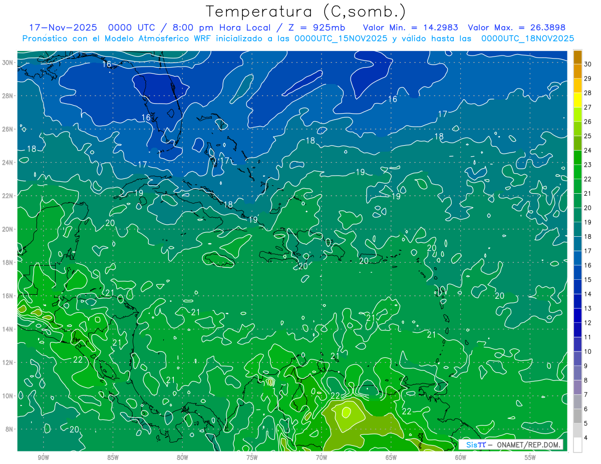Click the "24N" latitude axis label
The height and width of the screenshot is (464, 601).
(x=8, y=162)
